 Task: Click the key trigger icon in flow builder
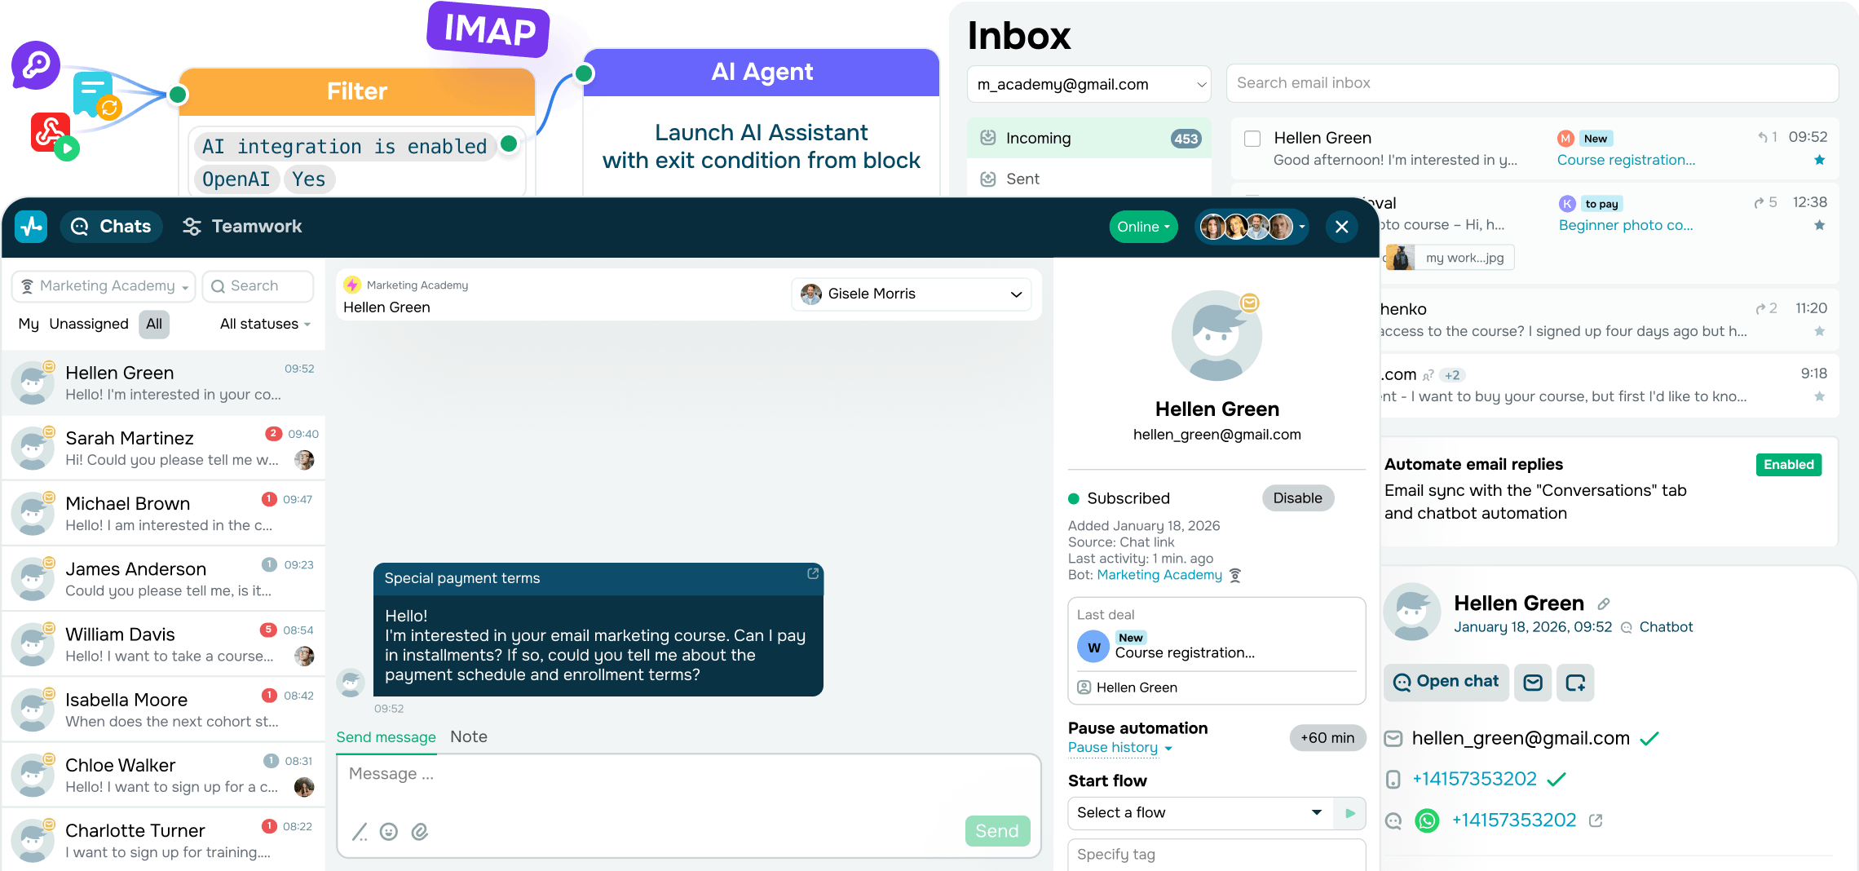[36, 65]
